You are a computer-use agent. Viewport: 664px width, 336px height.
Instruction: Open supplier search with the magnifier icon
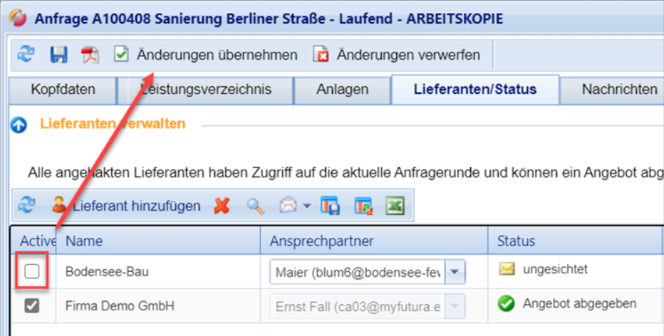255,206
